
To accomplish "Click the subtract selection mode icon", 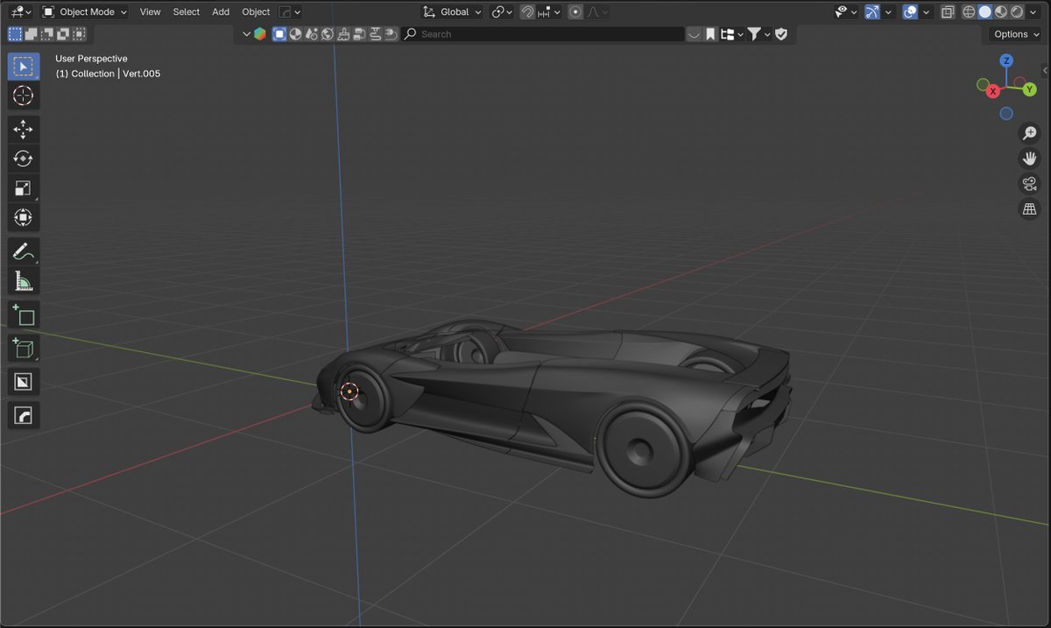I will coord(46,34).
